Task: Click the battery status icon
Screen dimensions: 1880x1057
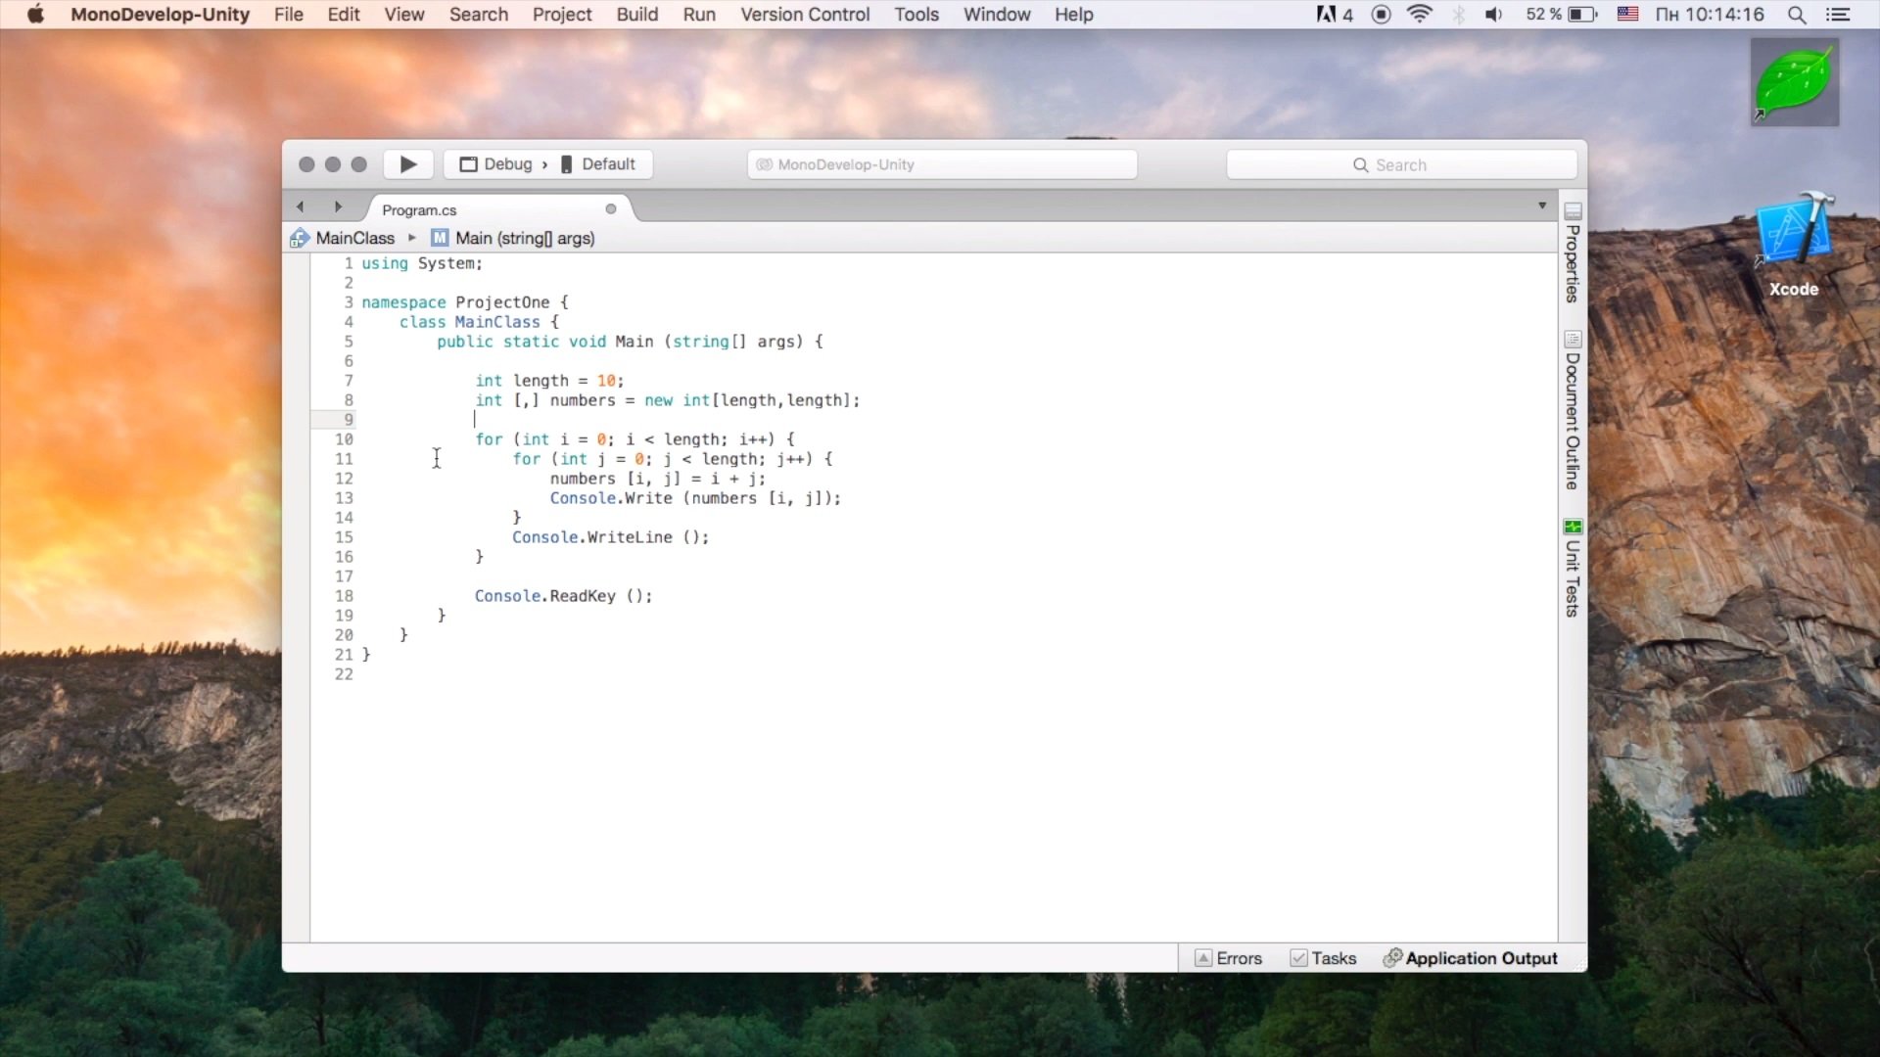Action: 1583,15
